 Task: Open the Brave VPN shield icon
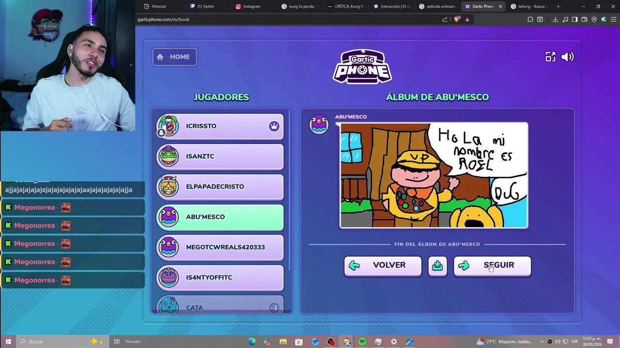coord(594,19)
